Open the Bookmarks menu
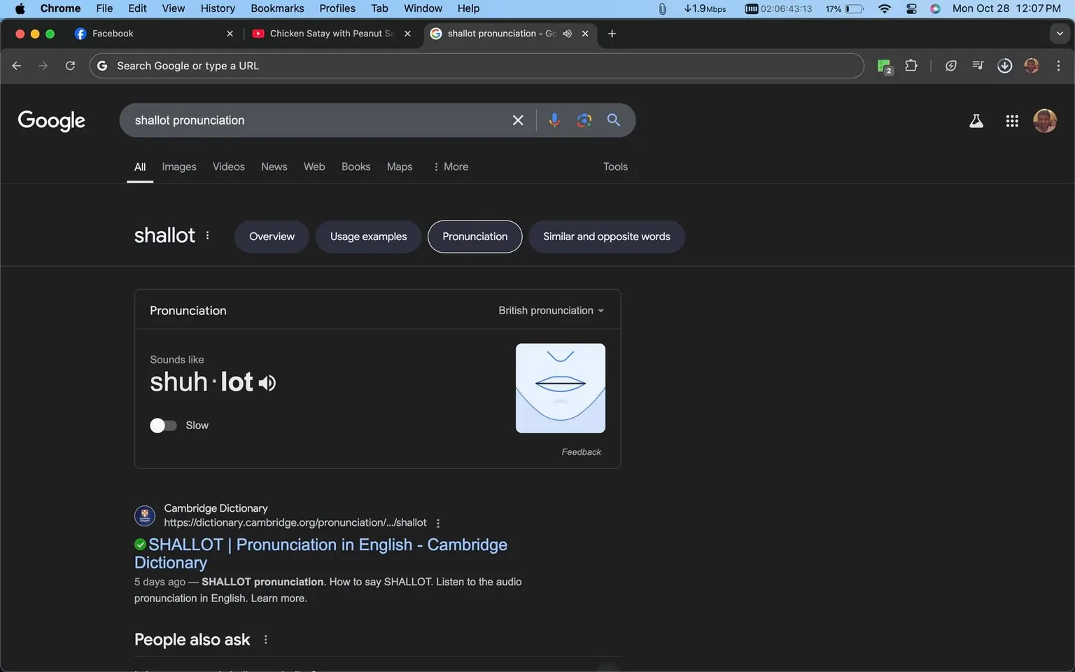 pyautogui.click(x=277, y=8)
